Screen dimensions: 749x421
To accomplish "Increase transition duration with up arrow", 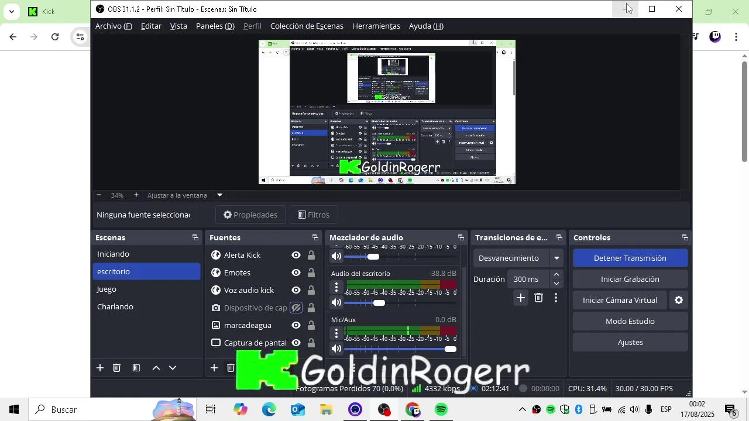I will [x=556, y=274].
